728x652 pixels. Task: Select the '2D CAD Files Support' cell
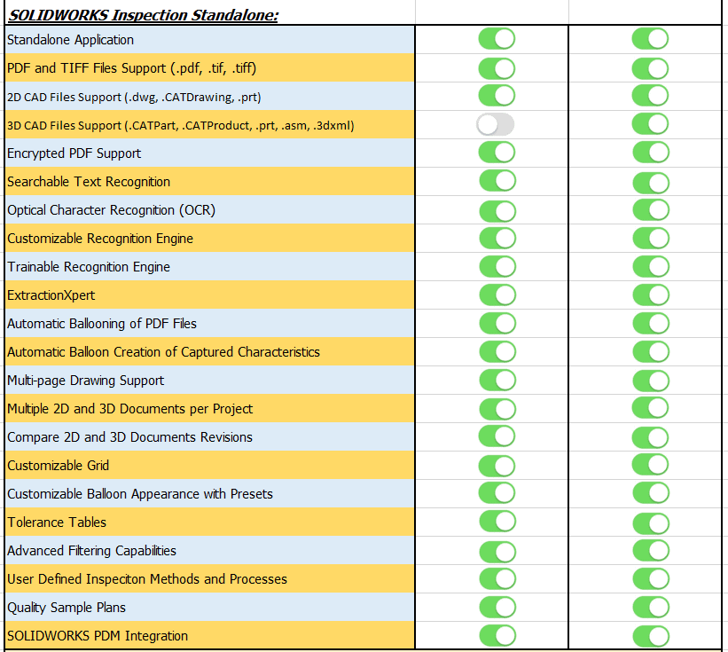pos(209,96)
